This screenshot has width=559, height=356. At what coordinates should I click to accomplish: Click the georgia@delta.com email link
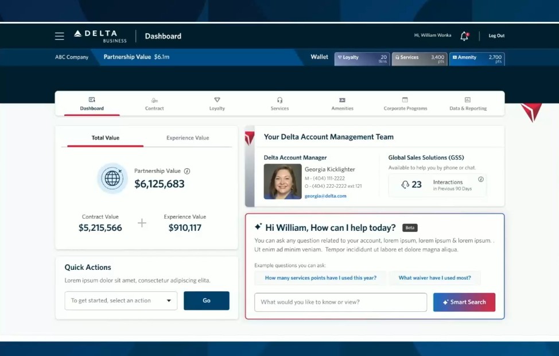coord(325,196)
